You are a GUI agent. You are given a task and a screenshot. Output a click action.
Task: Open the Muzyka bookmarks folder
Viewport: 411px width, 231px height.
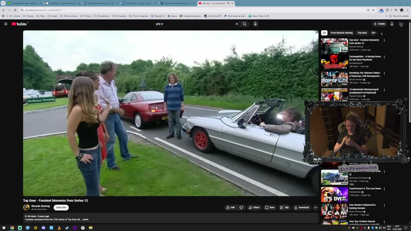28,16
